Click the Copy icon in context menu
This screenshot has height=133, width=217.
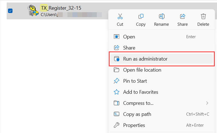141,16
